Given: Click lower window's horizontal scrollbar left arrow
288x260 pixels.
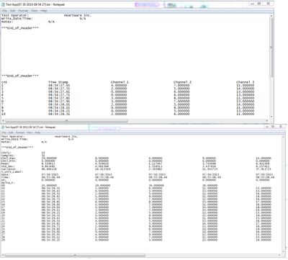Looking at the screenshot, I should (3, 255).
